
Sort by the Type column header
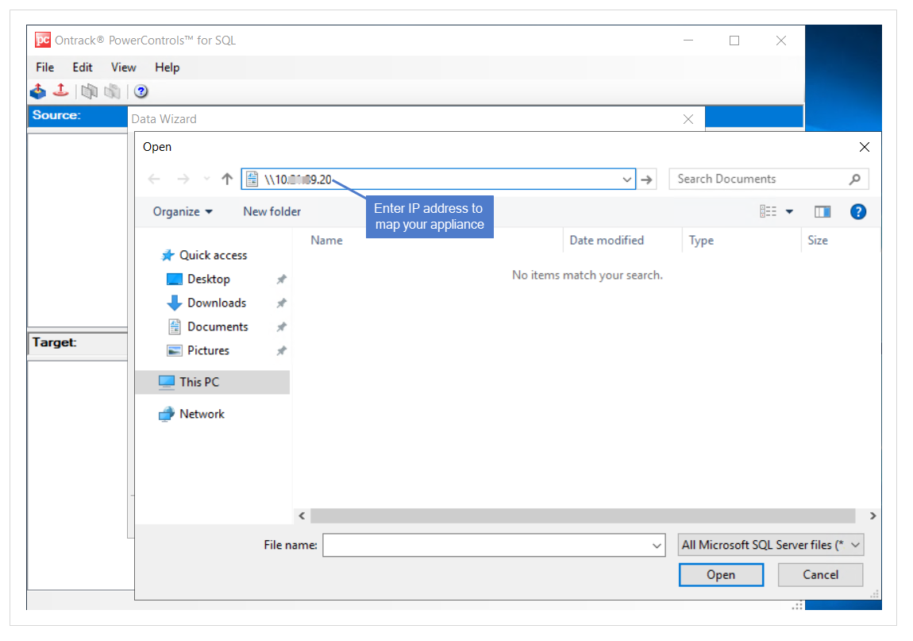701,241
